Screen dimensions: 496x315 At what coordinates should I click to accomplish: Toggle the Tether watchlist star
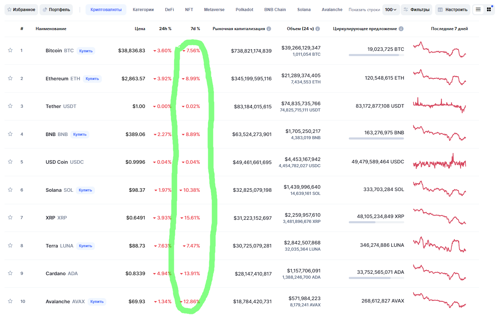(10, 106)
